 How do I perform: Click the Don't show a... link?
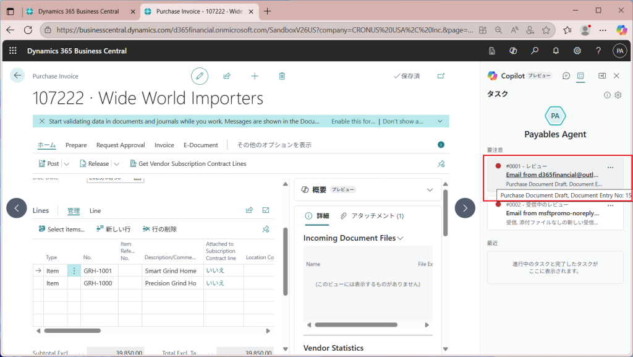[403, 121]
